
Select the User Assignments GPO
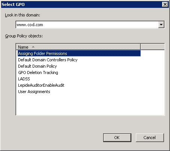click(34, 92)
